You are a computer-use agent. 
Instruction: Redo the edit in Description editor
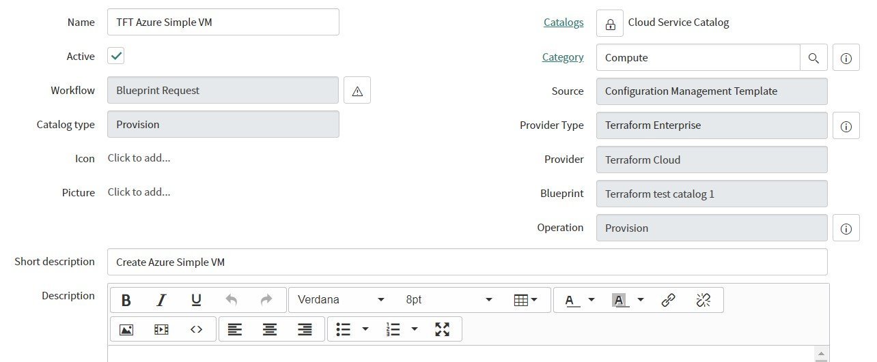coord(266,300)
